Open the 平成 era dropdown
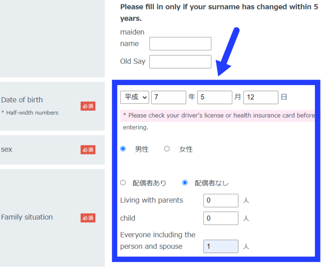The height and width of the screenshot is (268, 321). tap(134, 97)
